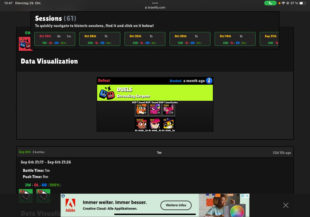Viewport: 310px width, 217px height.
Task: Click the ad headline 'Immer weiter. Immer besser.'
Action: click(x=115, y=202)
